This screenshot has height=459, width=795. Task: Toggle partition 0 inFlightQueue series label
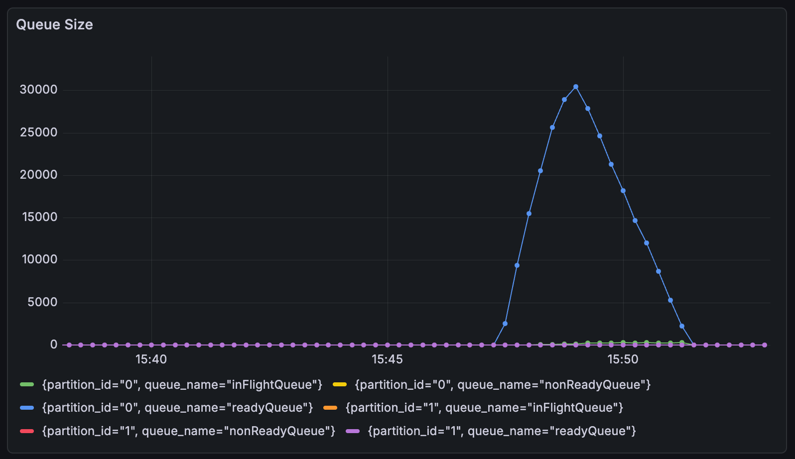(x=182, y=384)
